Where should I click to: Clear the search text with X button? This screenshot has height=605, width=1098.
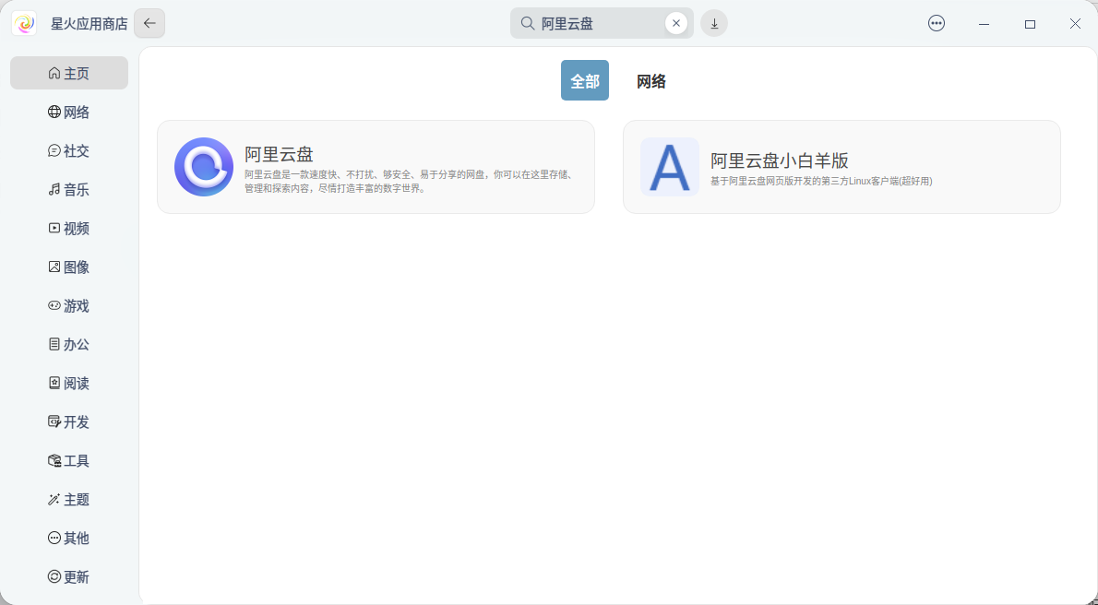click(x=675, y=23)
